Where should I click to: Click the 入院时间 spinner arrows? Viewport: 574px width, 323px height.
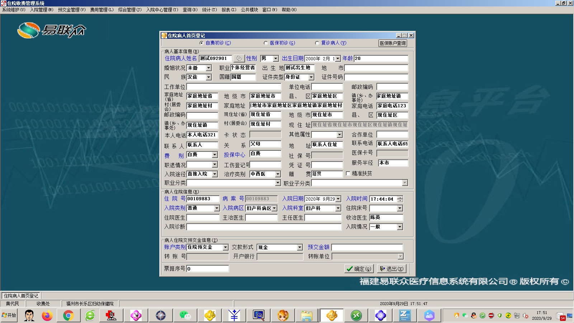point(400,199)
